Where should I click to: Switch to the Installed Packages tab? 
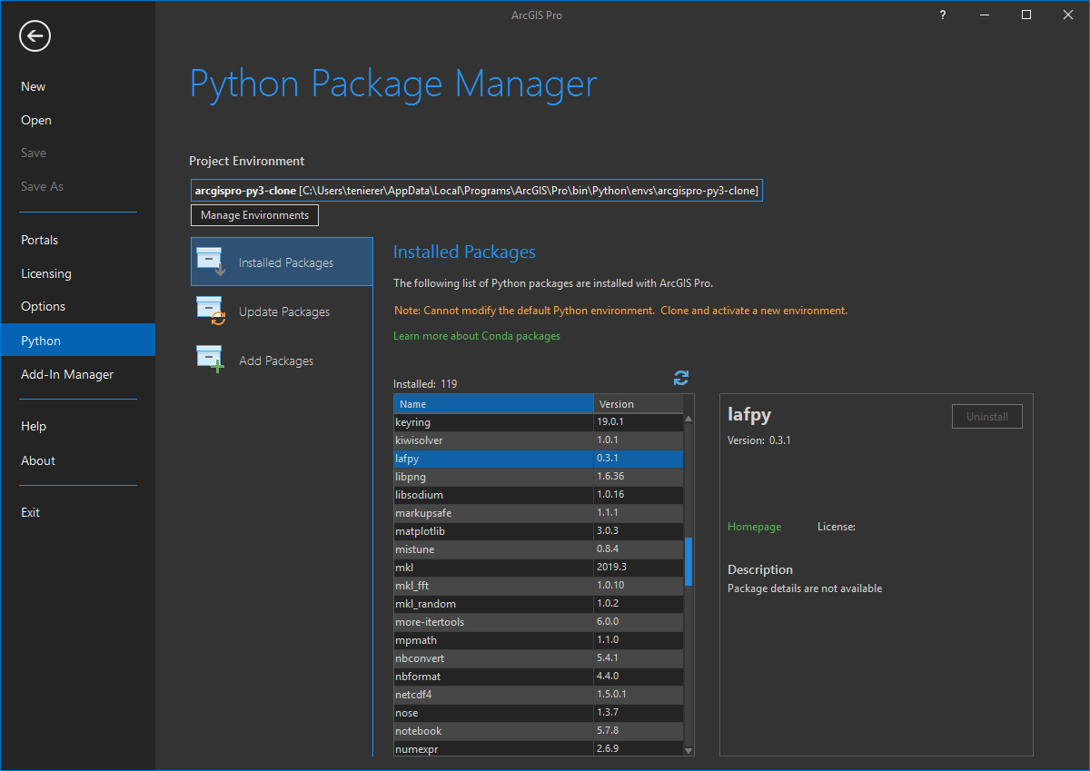click(282, 262)
